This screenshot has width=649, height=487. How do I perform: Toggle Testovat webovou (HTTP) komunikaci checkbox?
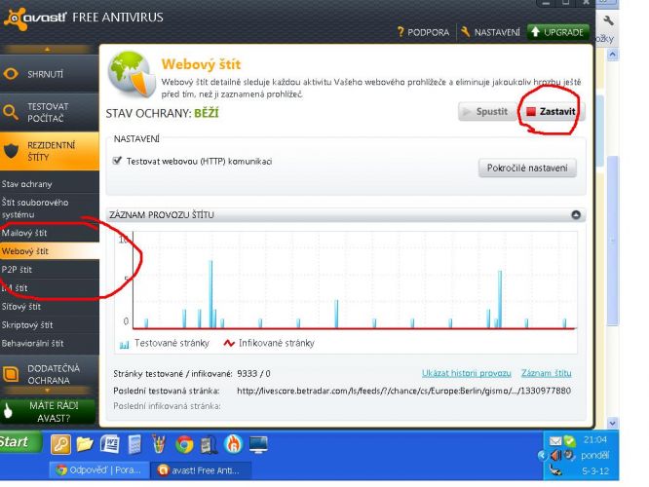click(x=118, y=161)
